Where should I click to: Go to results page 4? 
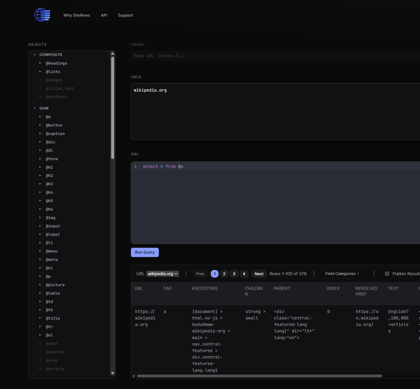tap(244, 274)
